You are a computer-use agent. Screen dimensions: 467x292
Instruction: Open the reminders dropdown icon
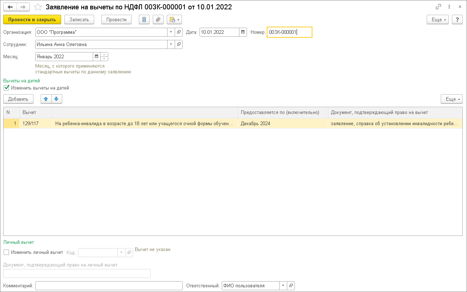pos(174,19)
